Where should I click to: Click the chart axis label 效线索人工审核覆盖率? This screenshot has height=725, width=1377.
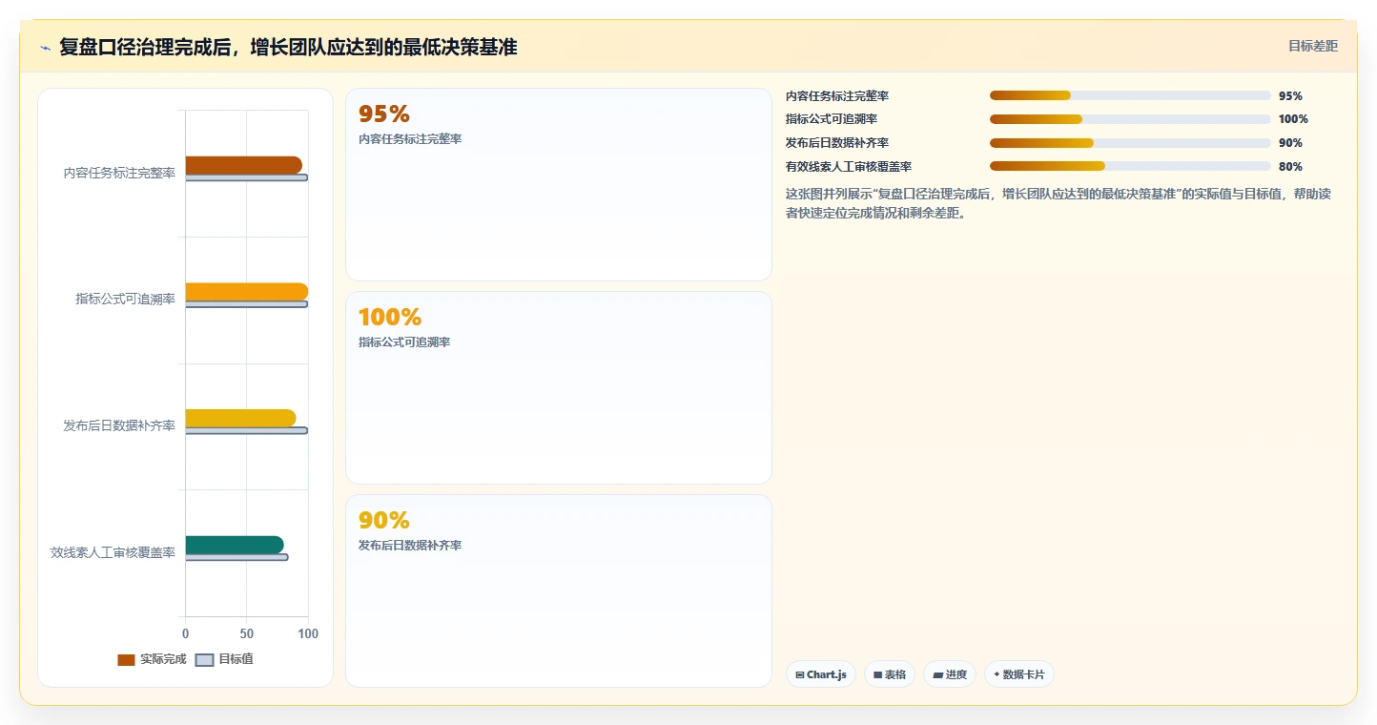coord(113,552)
